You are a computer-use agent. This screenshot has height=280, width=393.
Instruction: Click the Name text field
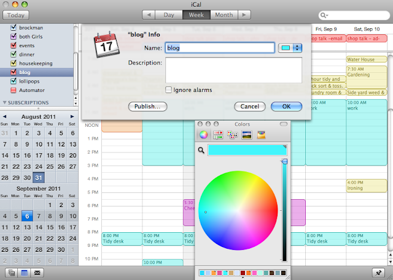[220, 48]
